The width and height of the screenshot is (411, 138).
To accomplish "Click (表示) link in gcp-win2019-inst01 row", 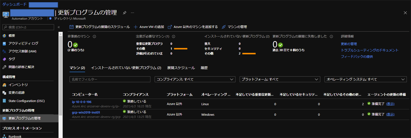I will 390,114.
